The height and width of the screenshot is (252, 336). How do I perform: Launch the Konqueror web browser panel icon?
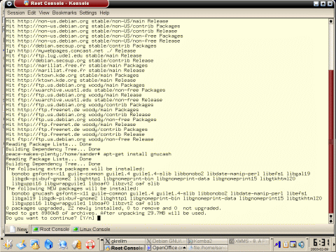point(62,244)
